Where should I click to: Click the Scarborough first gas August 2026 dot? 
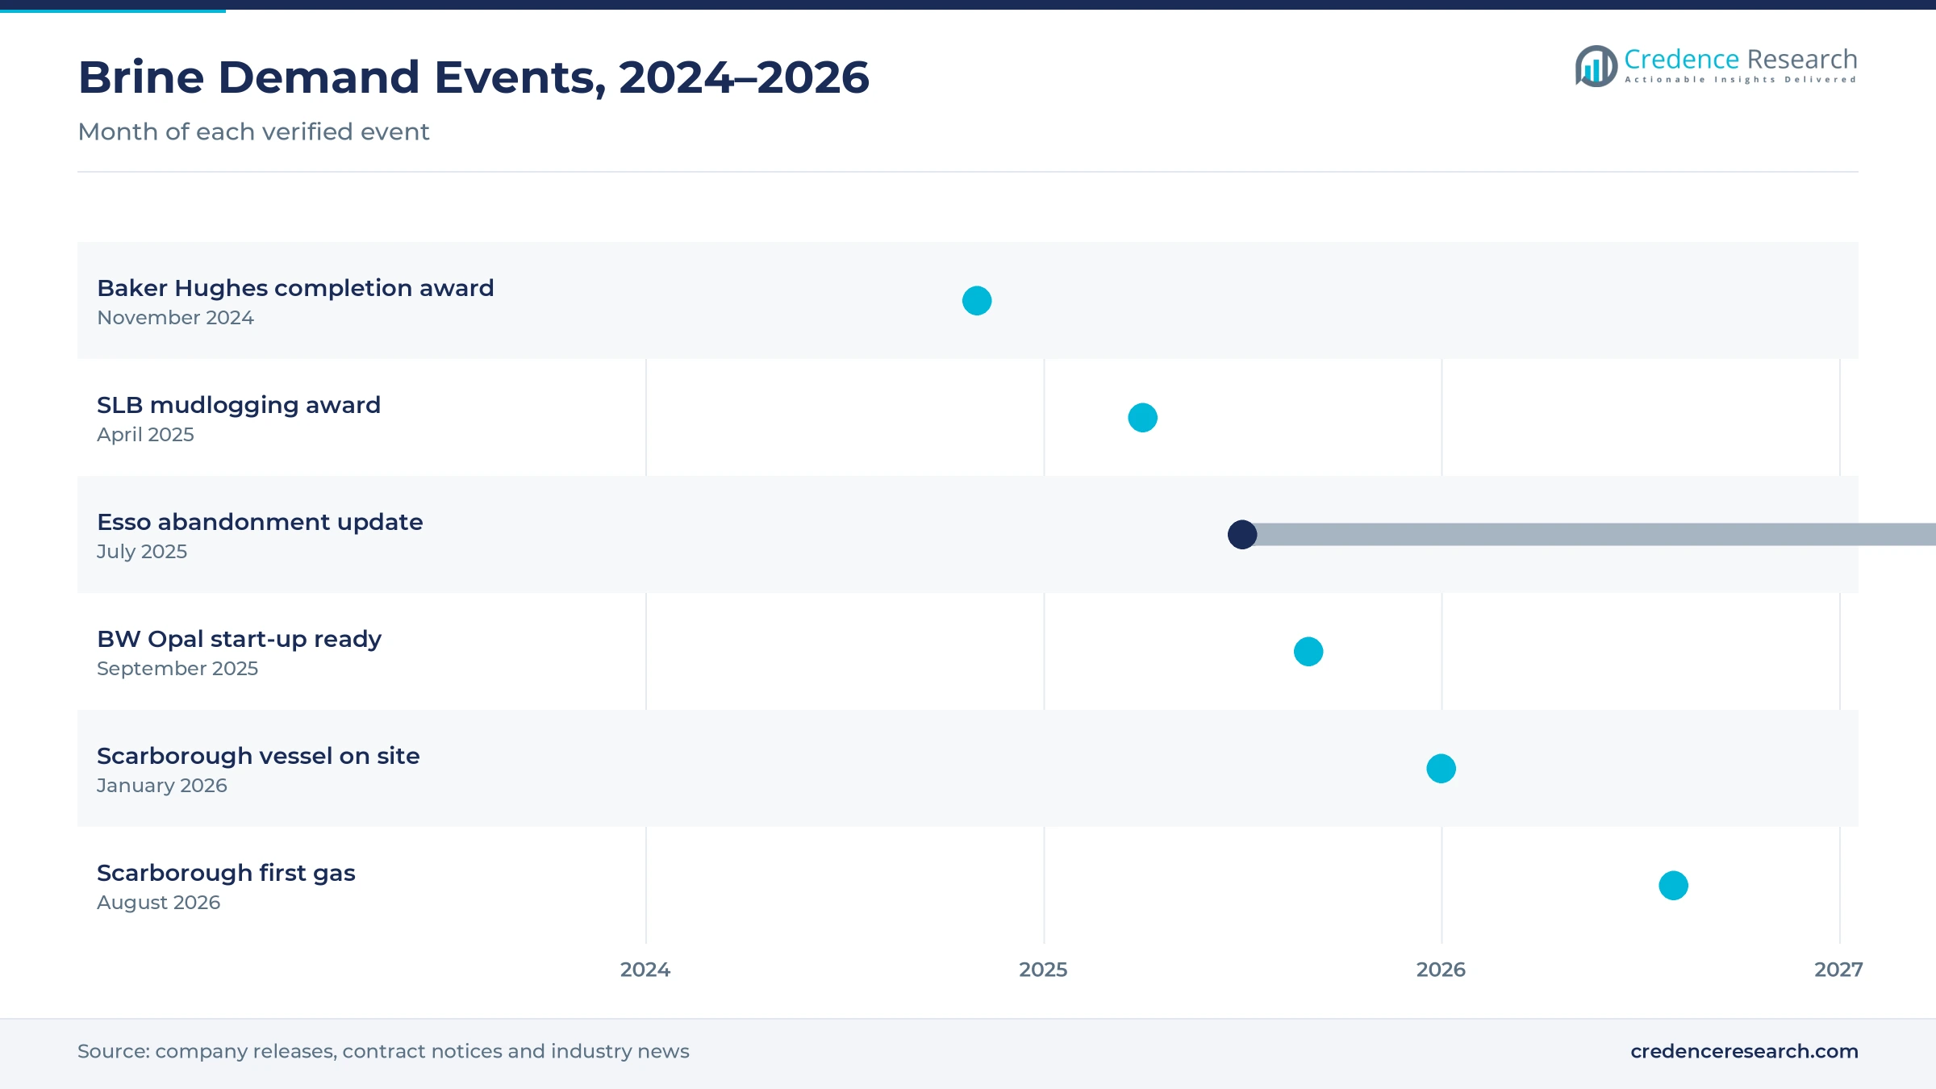1673,886
